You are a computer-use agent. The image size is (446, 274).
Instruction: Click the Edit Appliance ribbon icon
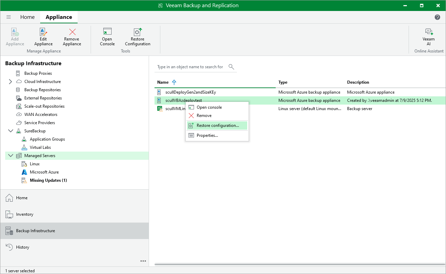click(x=43, y=32)
